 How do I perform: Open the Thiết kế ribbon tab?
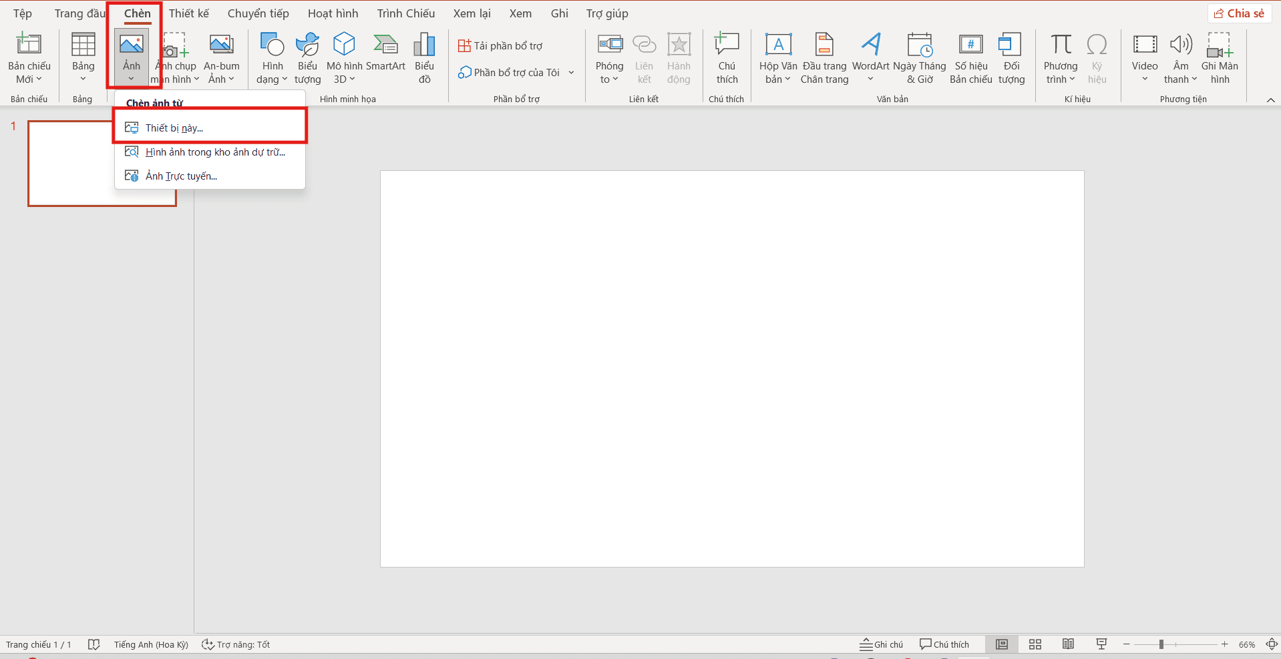point(188,13)
